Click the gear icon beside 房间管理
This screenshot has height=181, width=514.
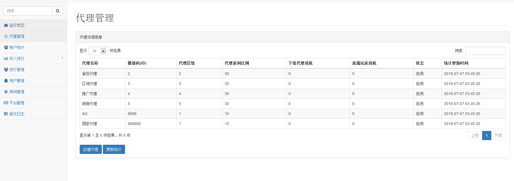pos(6,92)
